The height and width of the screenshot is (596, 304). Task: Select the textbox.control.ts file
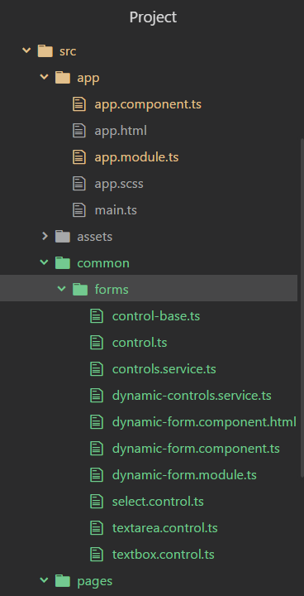pos(164,554)
